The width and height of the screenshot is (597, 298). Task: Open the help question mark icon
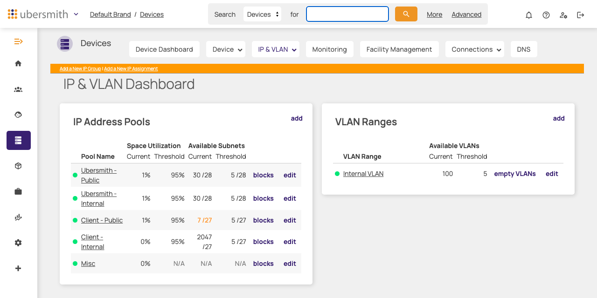click(x=546, y=15)
